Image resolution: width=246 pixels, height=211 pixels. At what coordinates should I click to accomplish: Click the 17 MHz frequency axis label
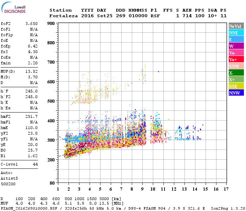226,189
